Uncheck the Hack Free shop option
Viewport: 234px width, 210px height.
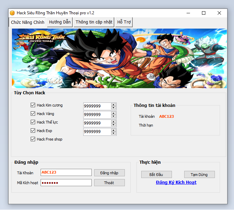(x=33, y=139)
